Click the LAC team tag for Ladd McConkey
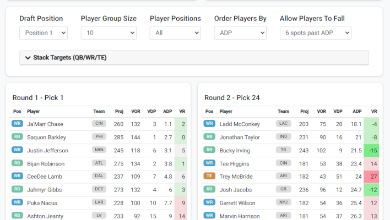390x220 pixels. coord(283,124)
